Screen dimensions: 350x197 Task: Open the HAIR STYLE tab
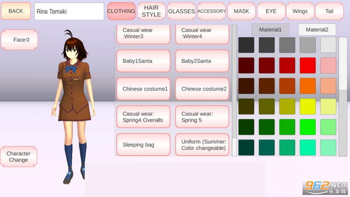151,11
